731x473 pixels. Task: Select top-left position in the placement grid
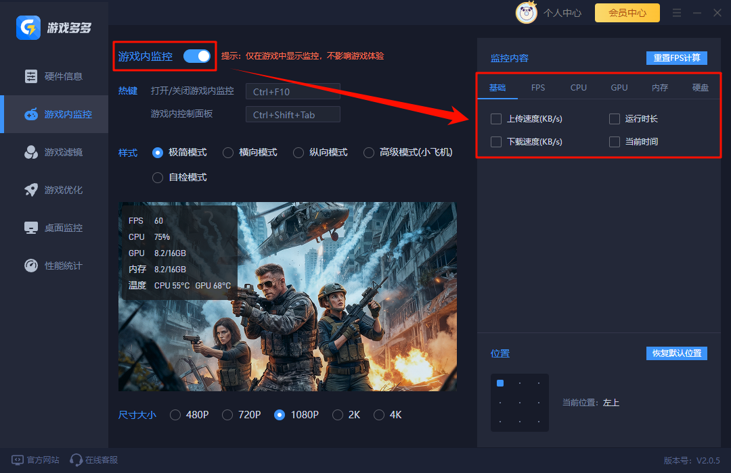coord(500,383)
